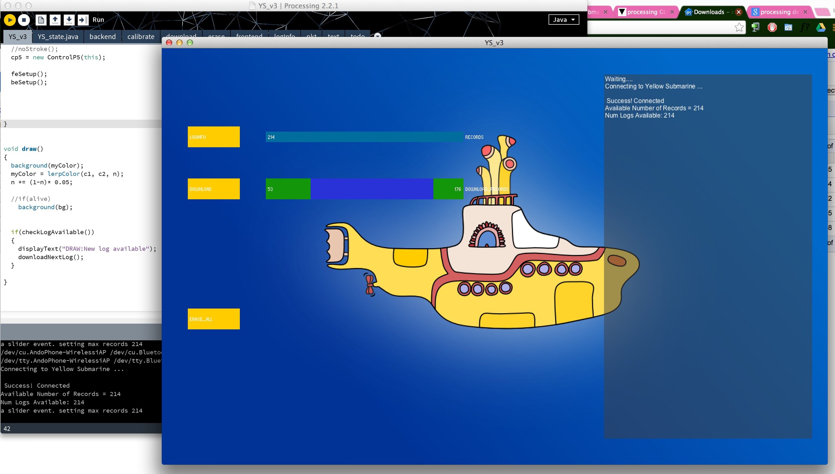Close the 'processing de' browser tab
Image resolution: width=835 pixels, height=474 pixels.
point(805,12)
